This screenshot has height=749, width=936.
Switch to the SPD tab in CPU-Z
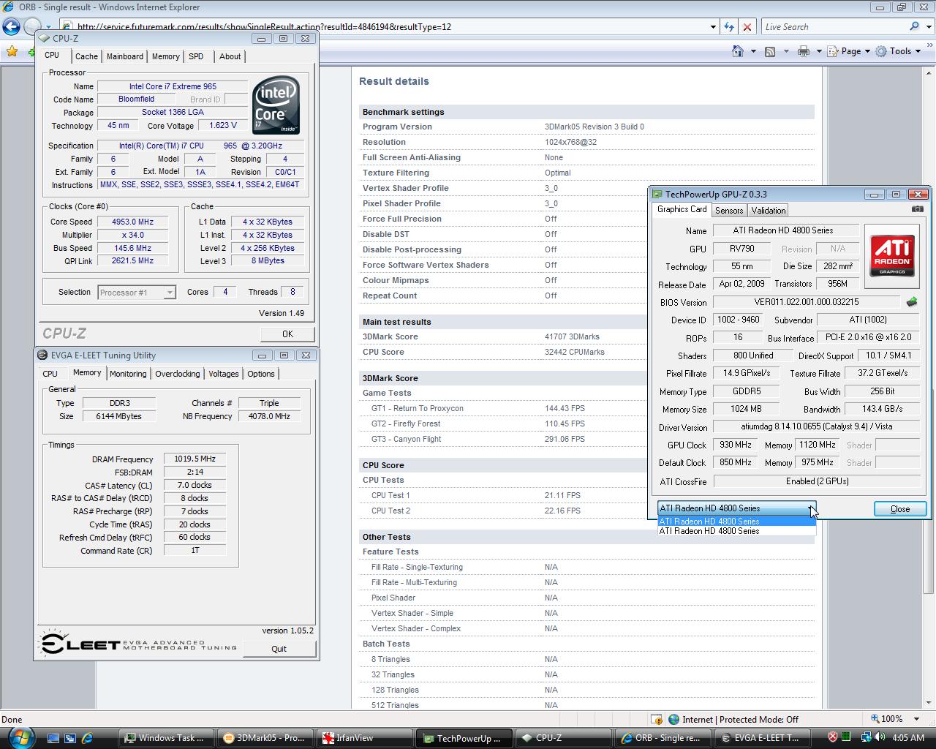[x=196, y=56]
